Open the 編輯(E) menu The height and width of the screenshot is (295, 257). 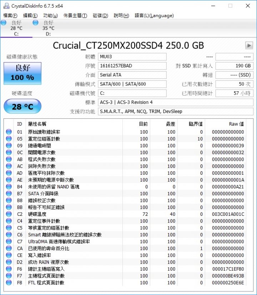[30, 15]
